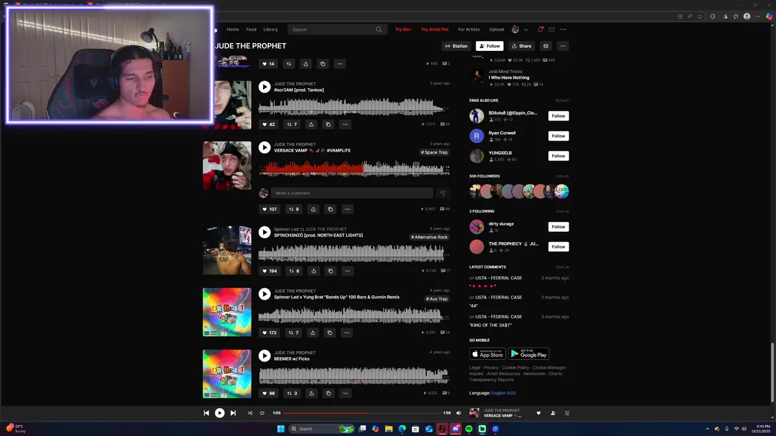Open more options for Bands Up remix
The height and width of the screenshot is (436, 776).
tap(347, 332)
